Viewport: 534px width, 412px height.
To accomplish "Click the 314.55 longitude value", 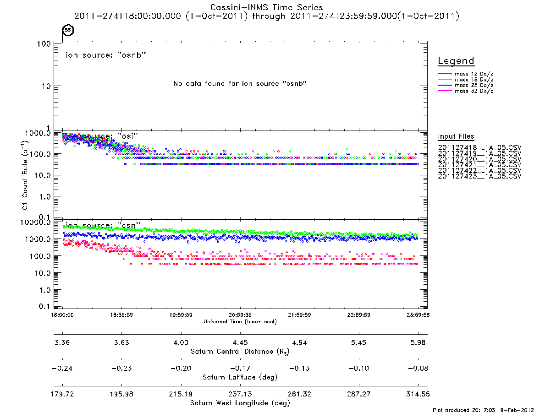I will click(418, 394).
